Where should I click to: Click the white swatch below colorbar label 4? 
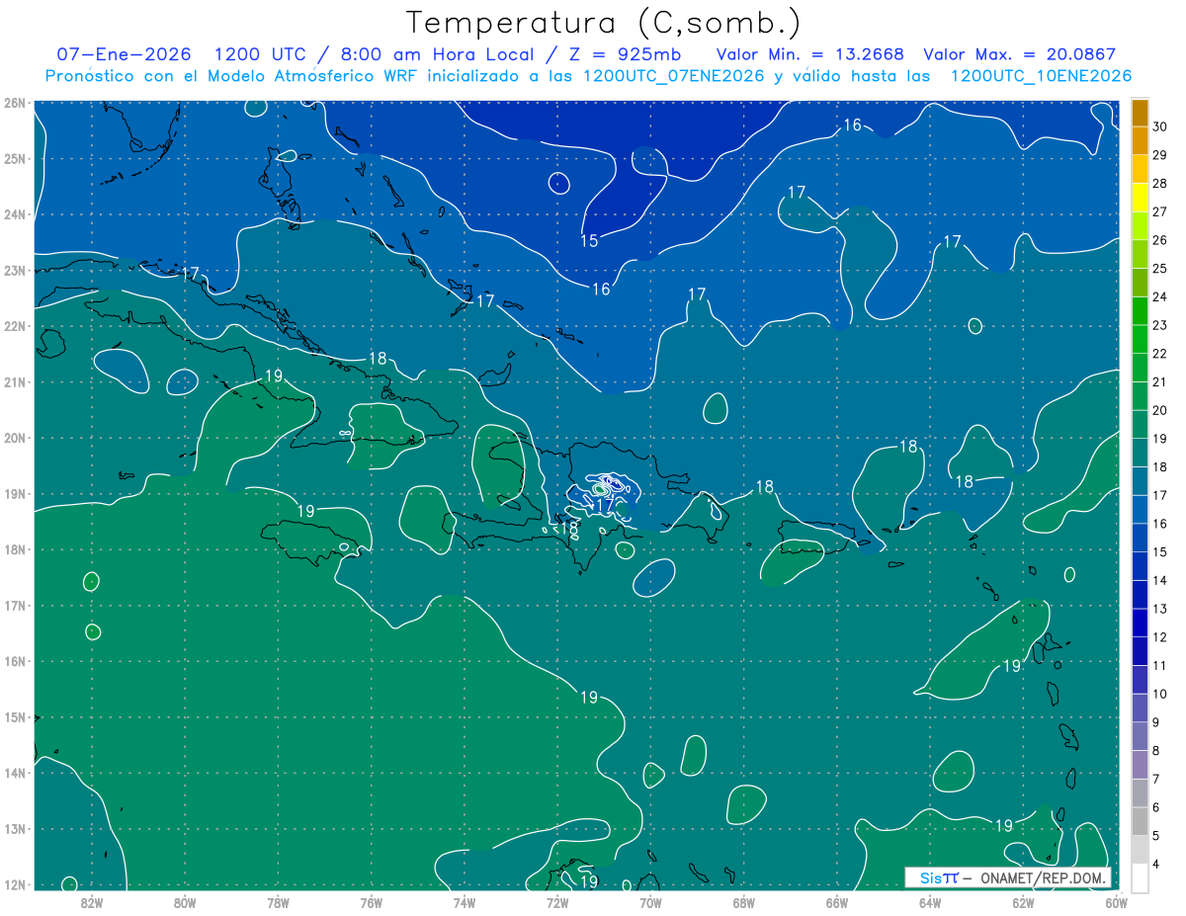[x=1140, y=877]
